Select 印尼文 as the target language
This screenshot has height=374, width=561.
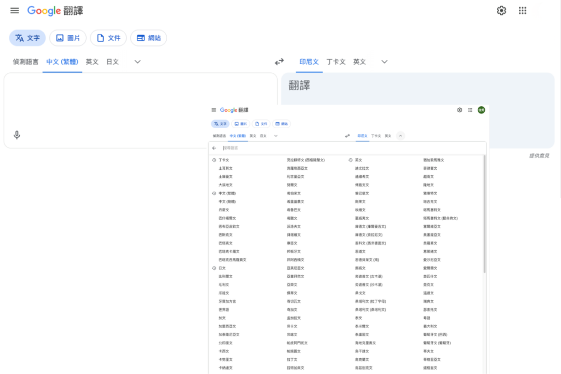click(309, 62)
